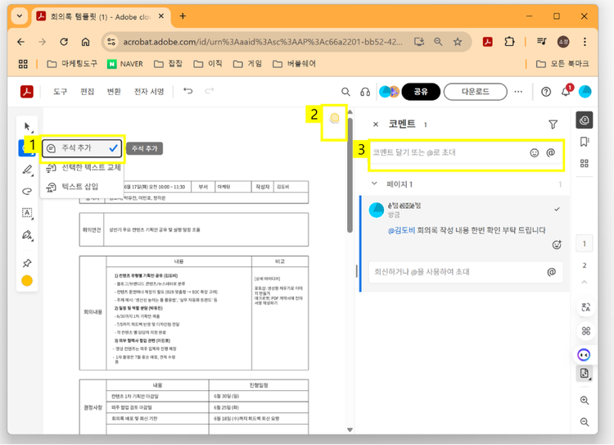The height and width of the screenshot is (445, 614).
Task: Bookmark this page with the star icon
Action: tap(458, 42)
